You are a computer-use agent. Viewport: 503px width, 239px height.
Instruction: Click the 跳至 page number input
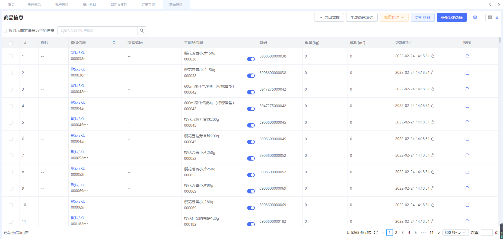(486, 232)
